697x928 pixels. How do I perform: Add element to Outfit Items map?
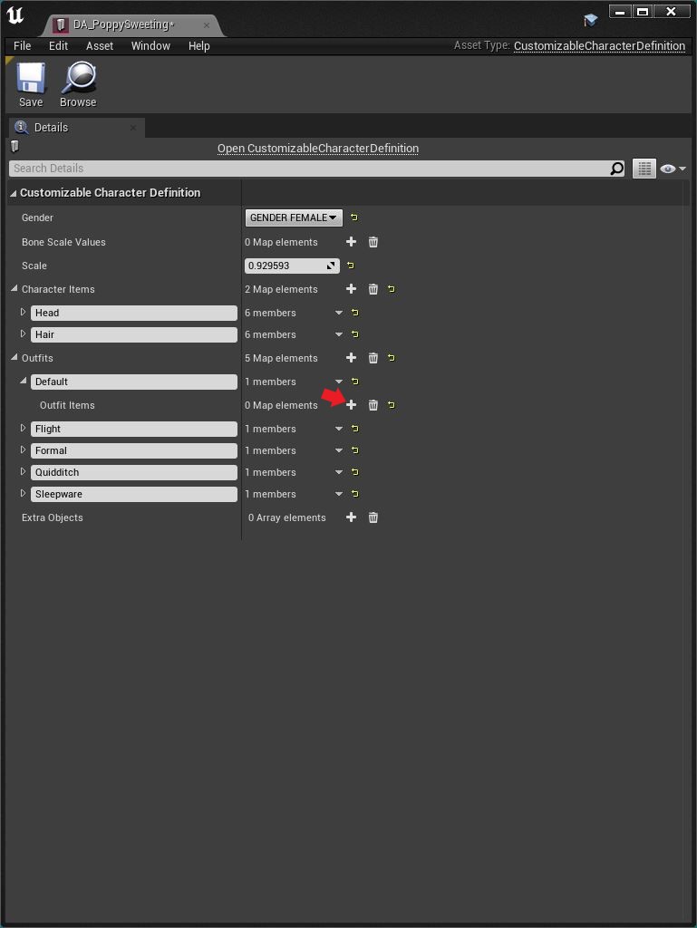click(x=351, y=405)
